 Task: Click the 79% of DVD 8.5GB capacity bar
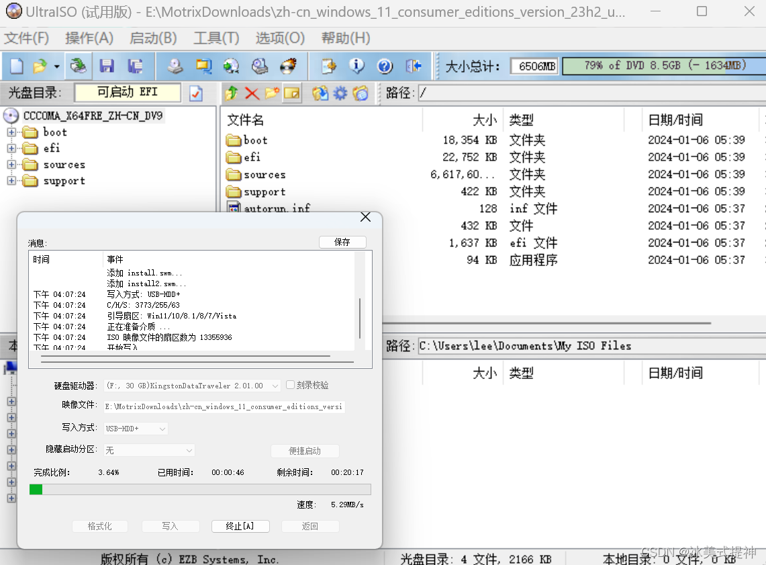click(x=665, y=66)
